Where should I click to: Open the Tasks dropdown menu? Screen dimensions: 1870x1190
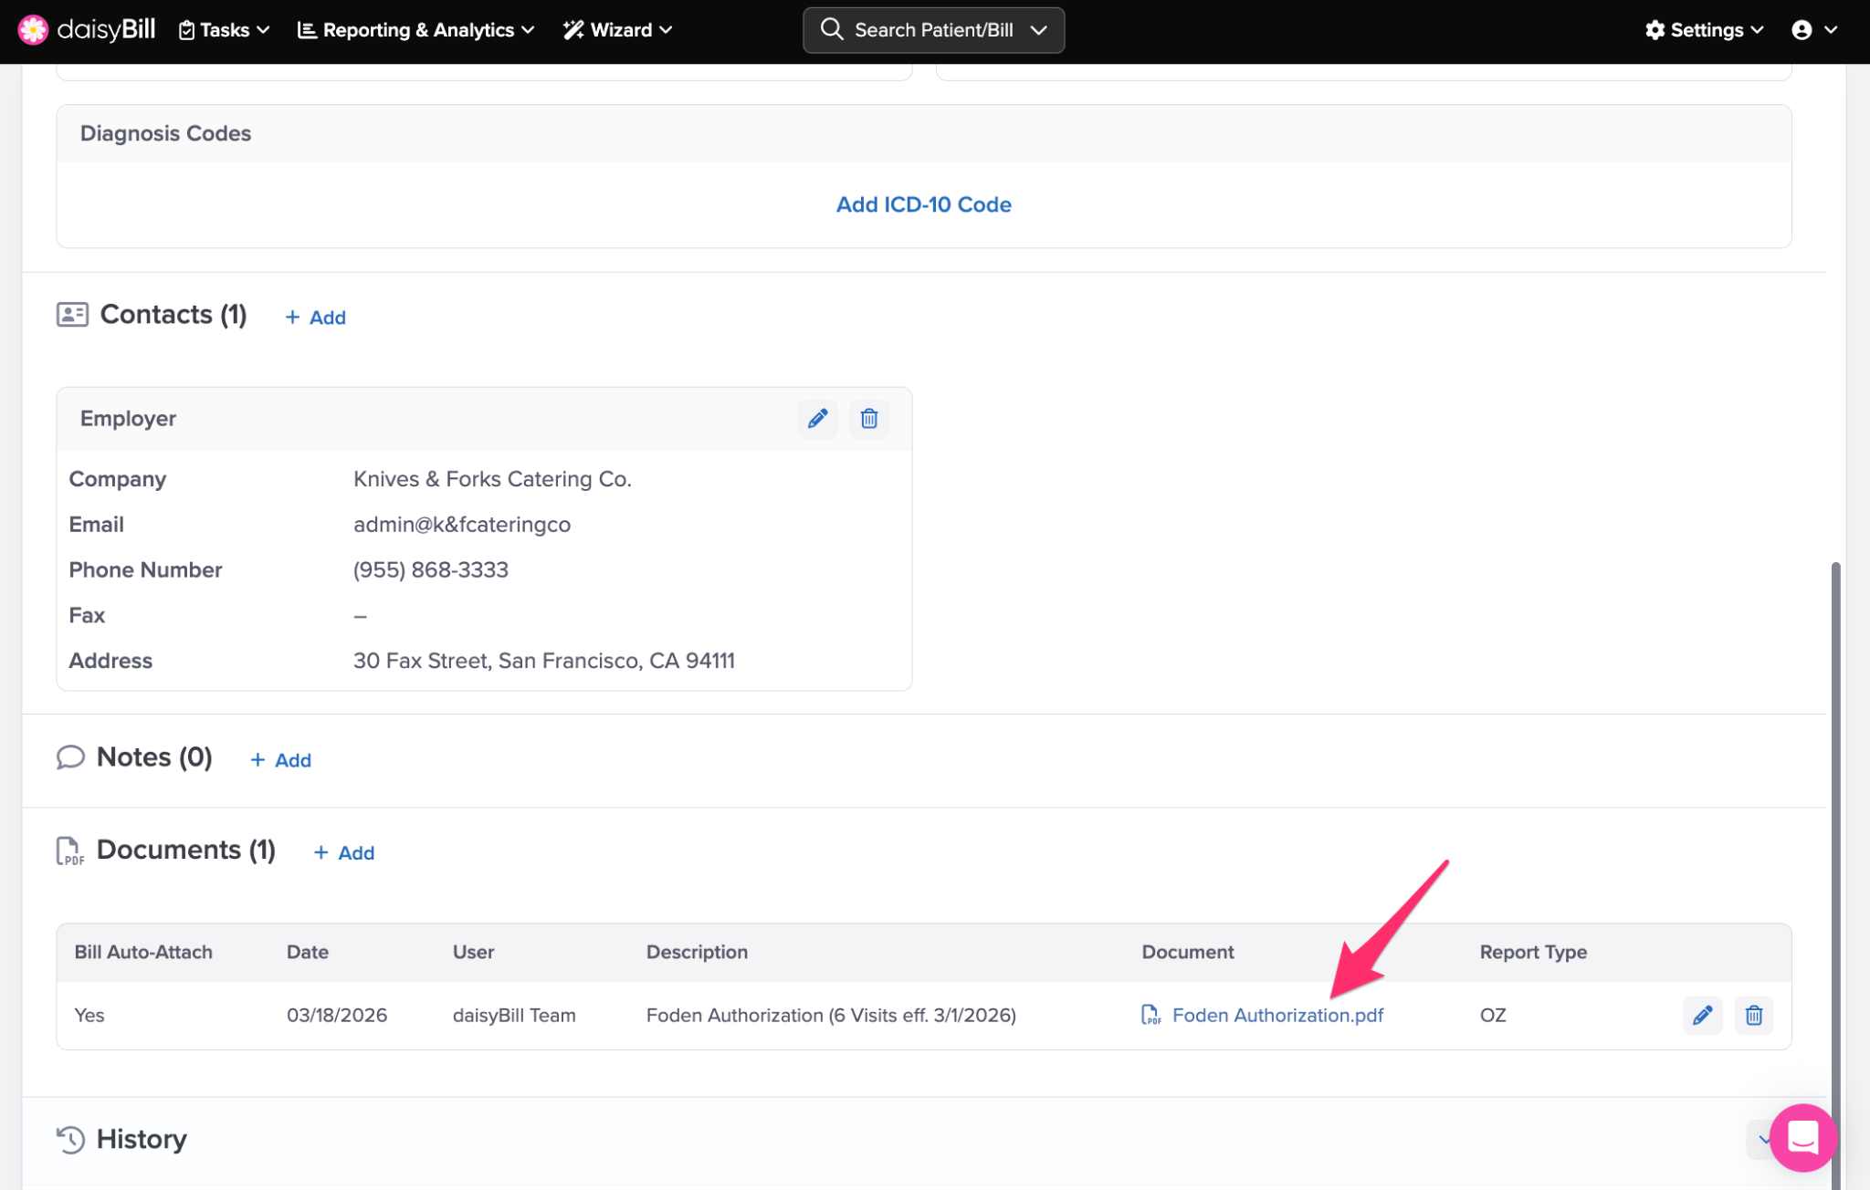[225, 30]
